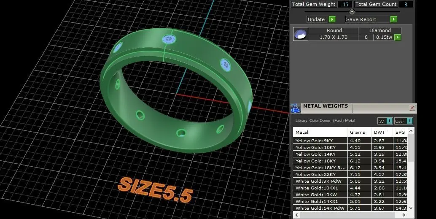Select the top center blue gem on ring

click(x=169, y=39)
